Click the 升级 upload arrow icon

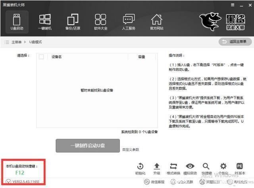point(157,169)
